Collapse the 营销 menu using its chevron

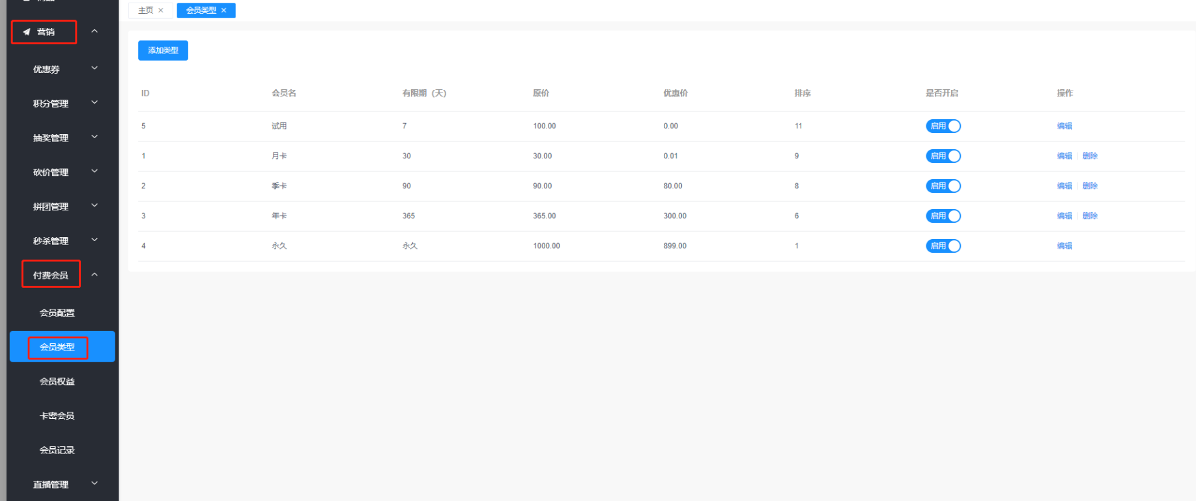[94, 31]
